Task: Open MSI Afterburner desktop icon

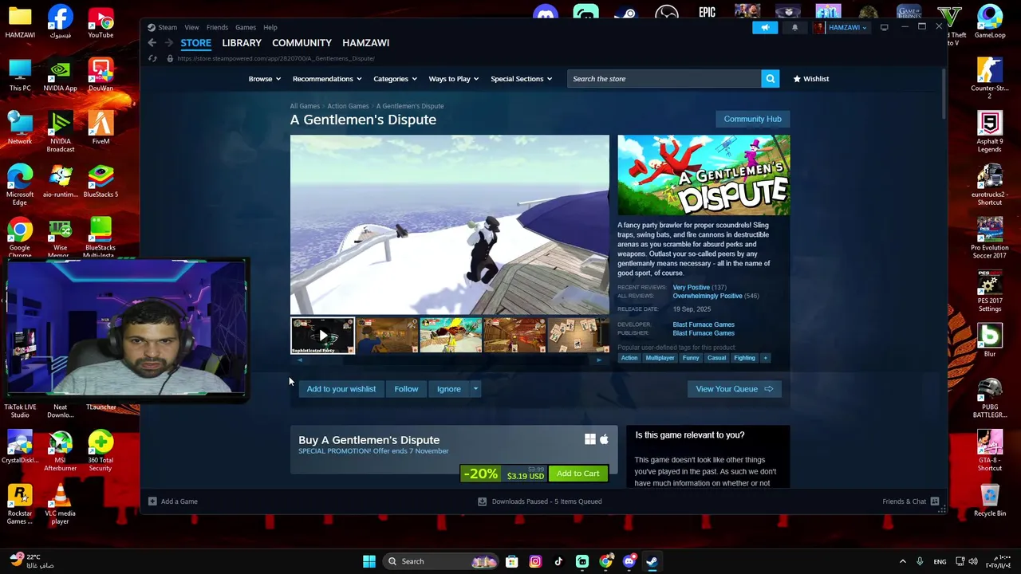Action: click(x=60, y=450)
